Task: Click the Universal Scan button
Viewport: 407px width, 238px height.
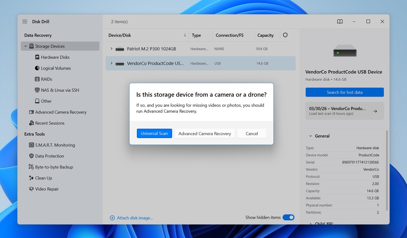Action: pyautogui.click(x=154, y=133)
